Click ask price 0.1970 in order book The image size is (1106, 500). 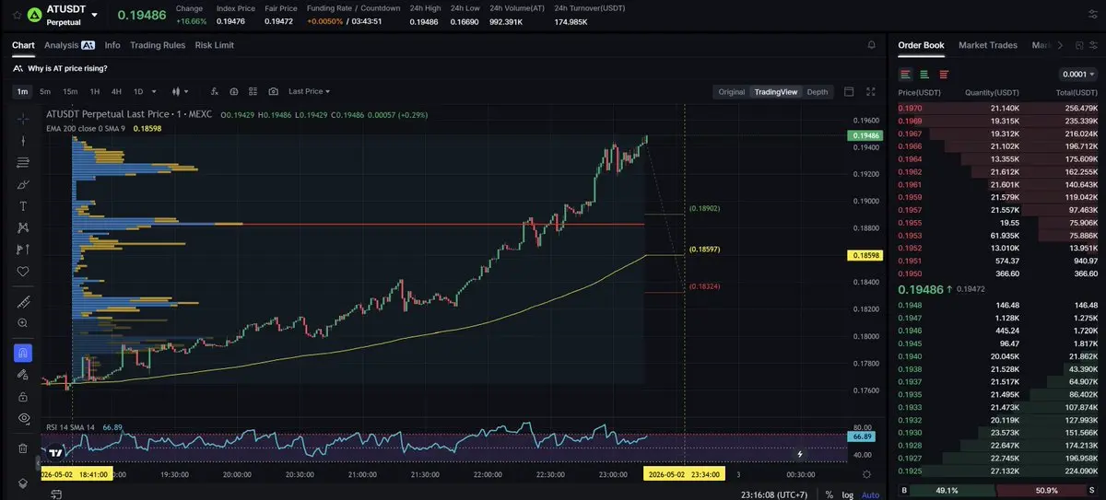pyautogui.click(x=911, y=108)
